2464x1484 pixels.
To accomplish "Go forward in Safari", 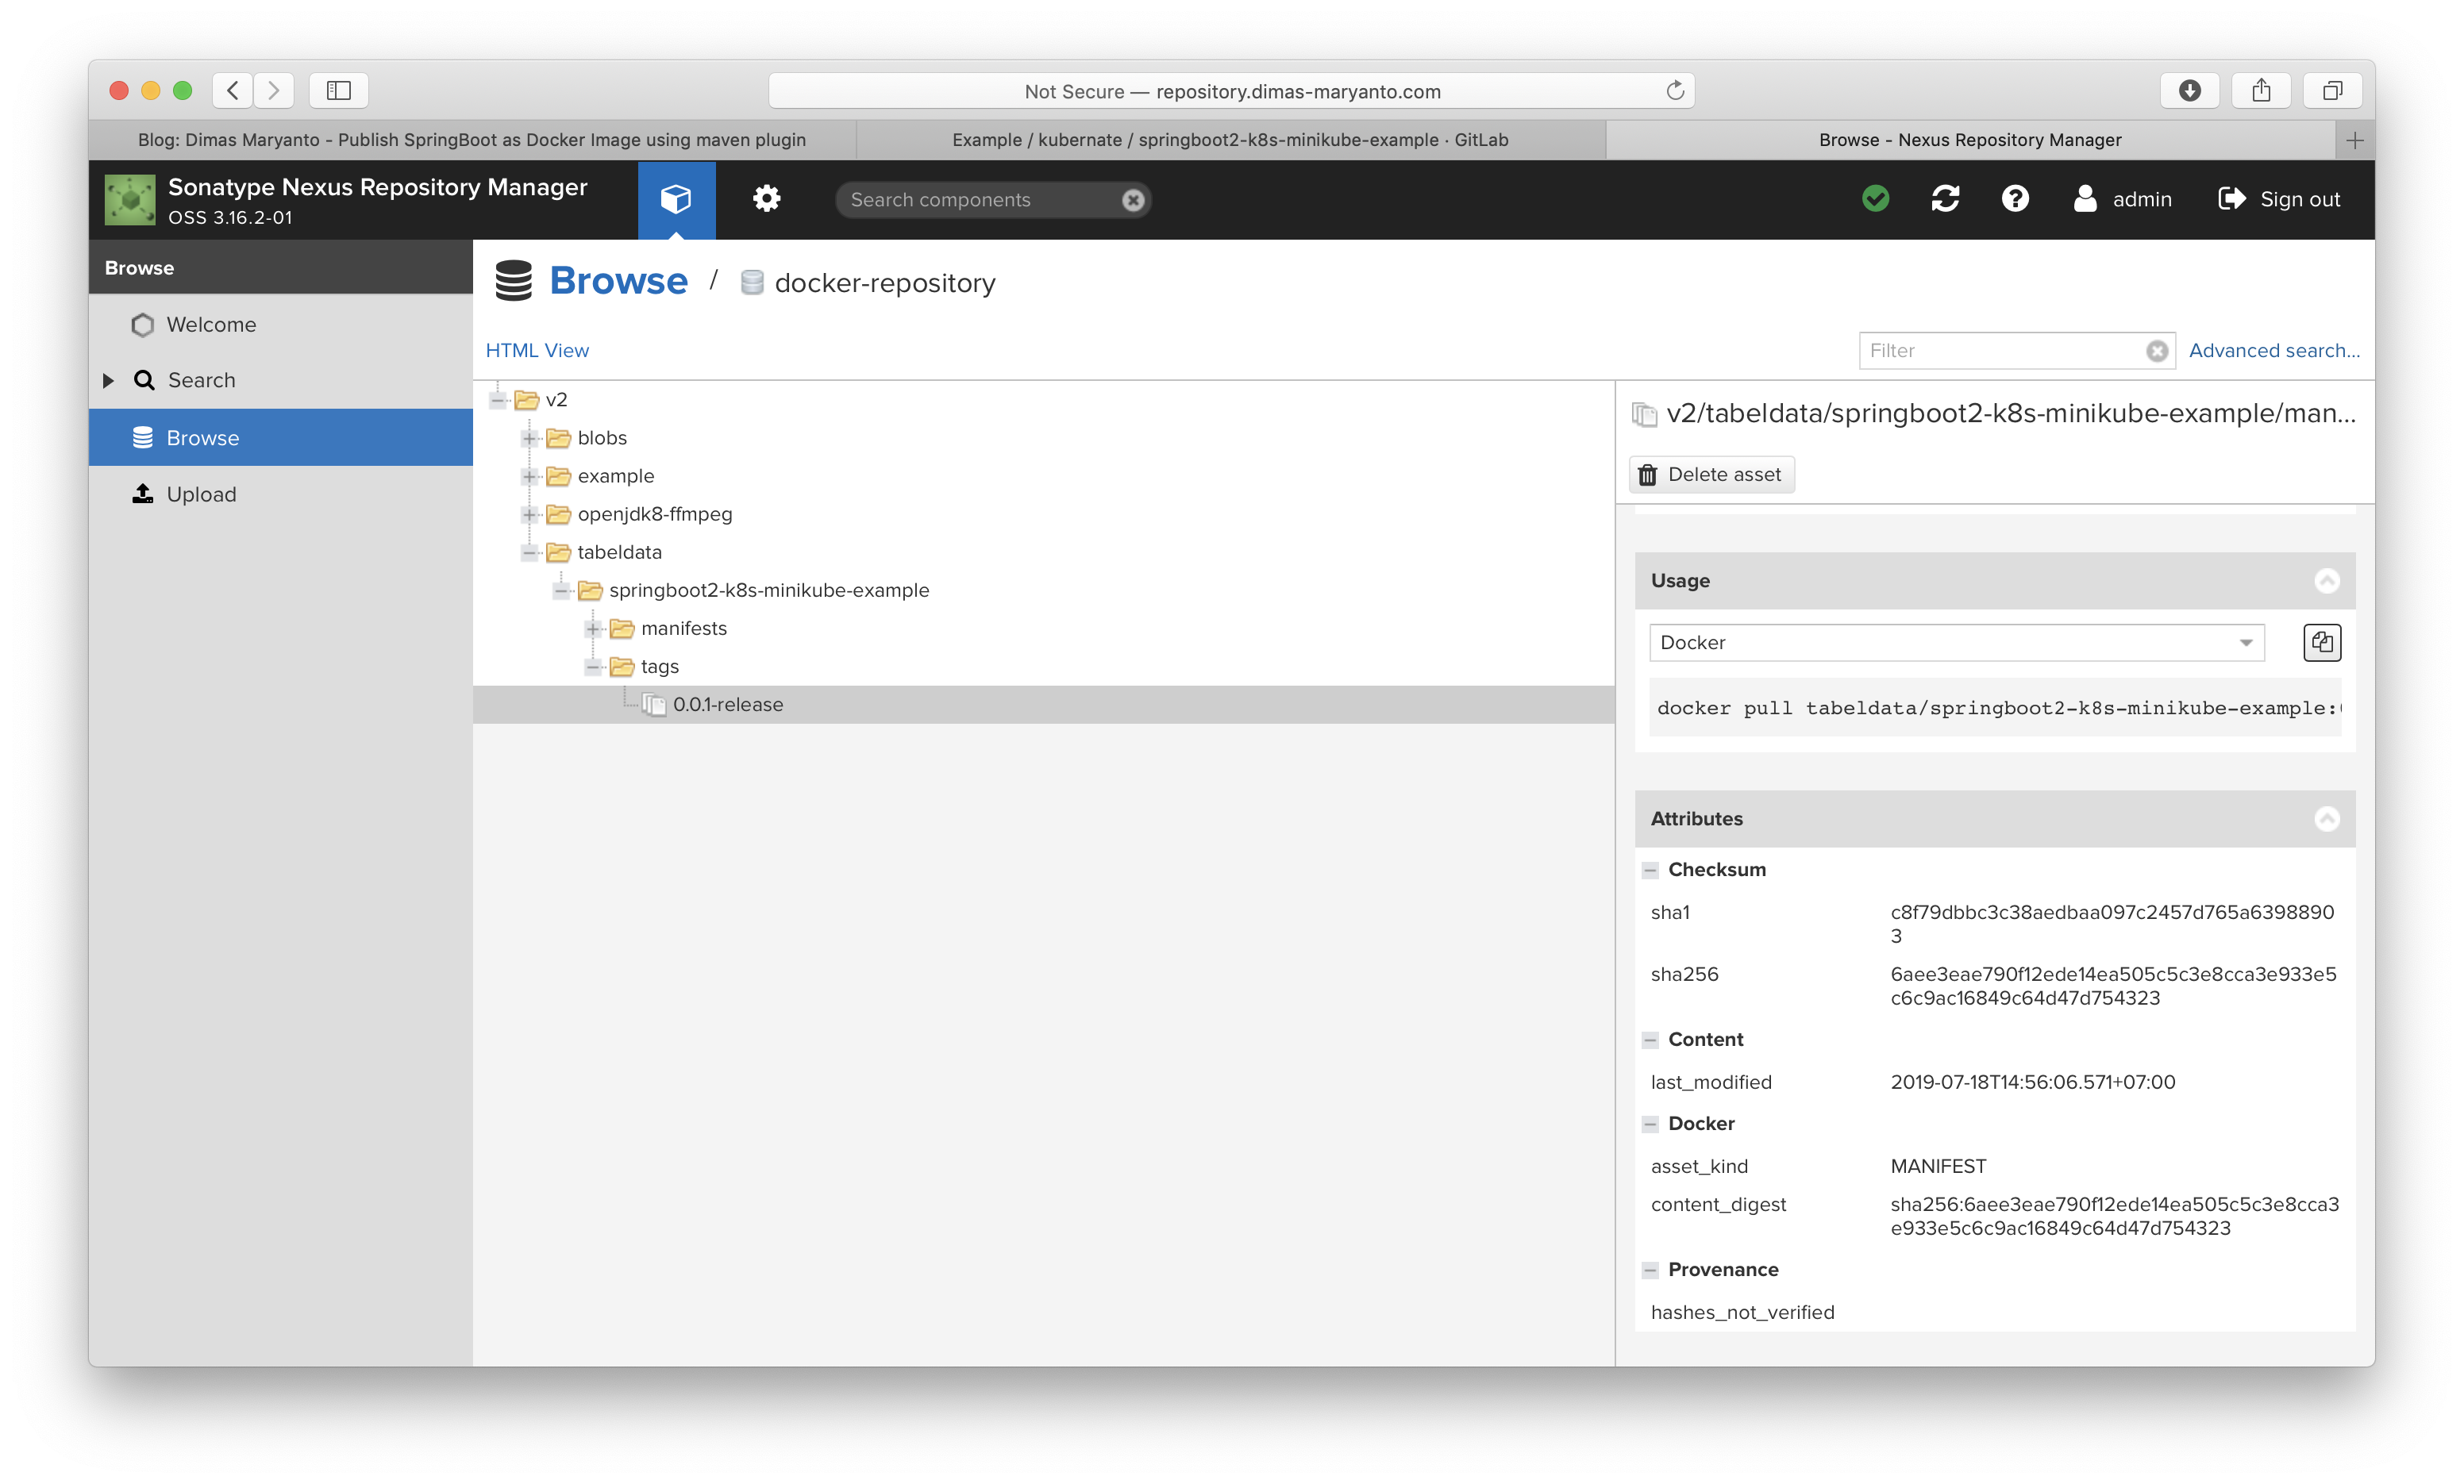I will click(x=274, y=91).
